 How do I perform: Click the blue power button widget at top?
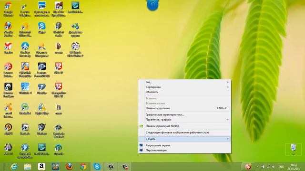[x=152, y=5]
